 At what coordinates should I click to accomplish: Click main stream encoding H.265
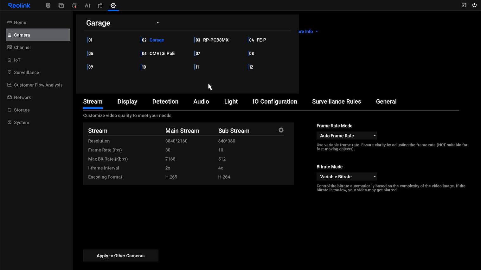171,177
